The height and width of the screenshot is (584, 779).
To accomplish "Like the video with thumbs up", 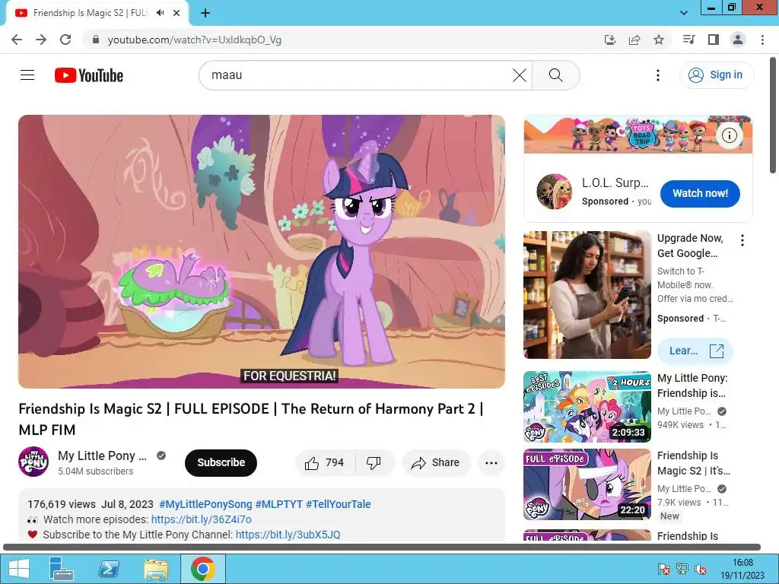I will pyautogui.click(x=325, y=463).
